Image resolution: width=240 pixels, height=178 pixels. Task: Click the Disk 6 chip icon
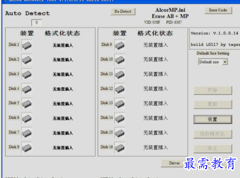(x=27, y=118)
